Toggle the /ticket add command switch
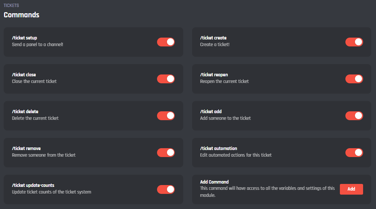The width and height of the screenshot is (376, 209). 354,116
